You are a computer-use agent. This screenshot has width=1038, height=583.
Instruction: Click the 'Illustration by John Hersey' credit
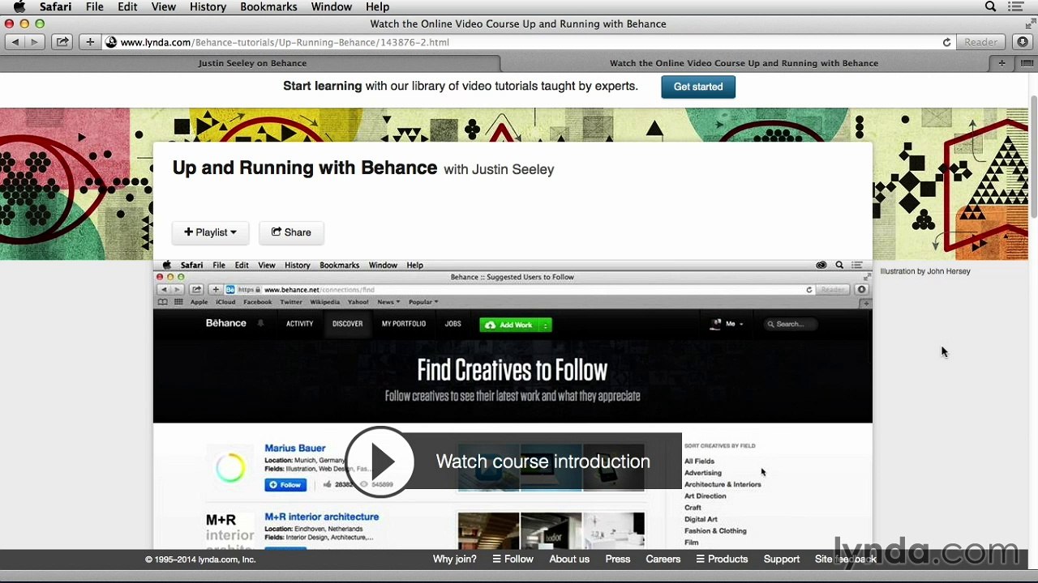(925, 271)
